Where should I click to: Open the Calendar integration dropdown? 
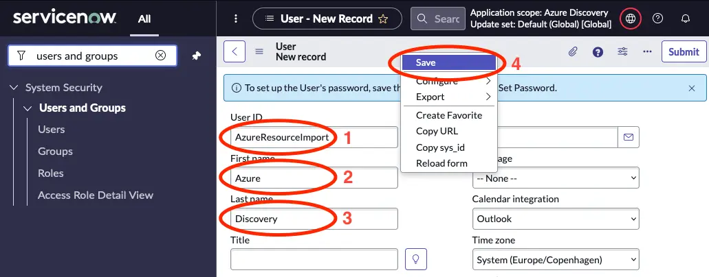click(555, 219)
